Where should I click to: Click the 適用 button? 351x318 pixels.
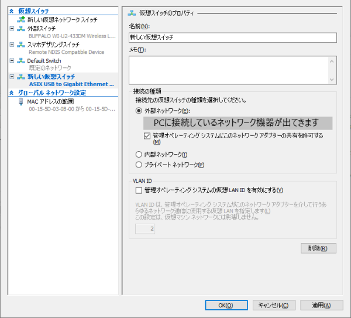(x=321, y=305)
